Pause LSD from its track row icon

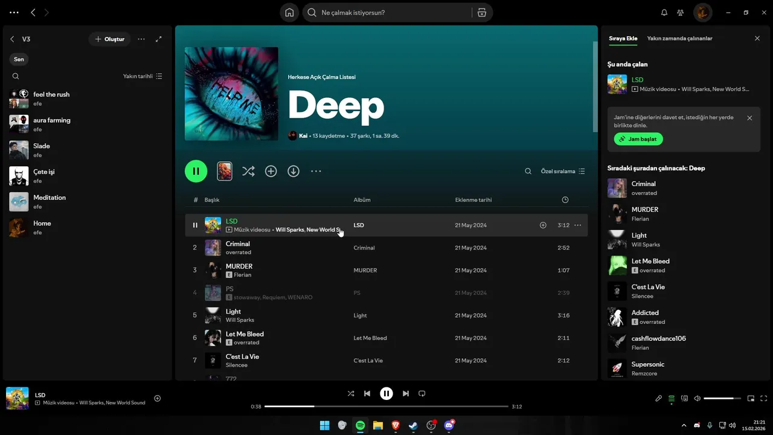click(x=195, y=225)
